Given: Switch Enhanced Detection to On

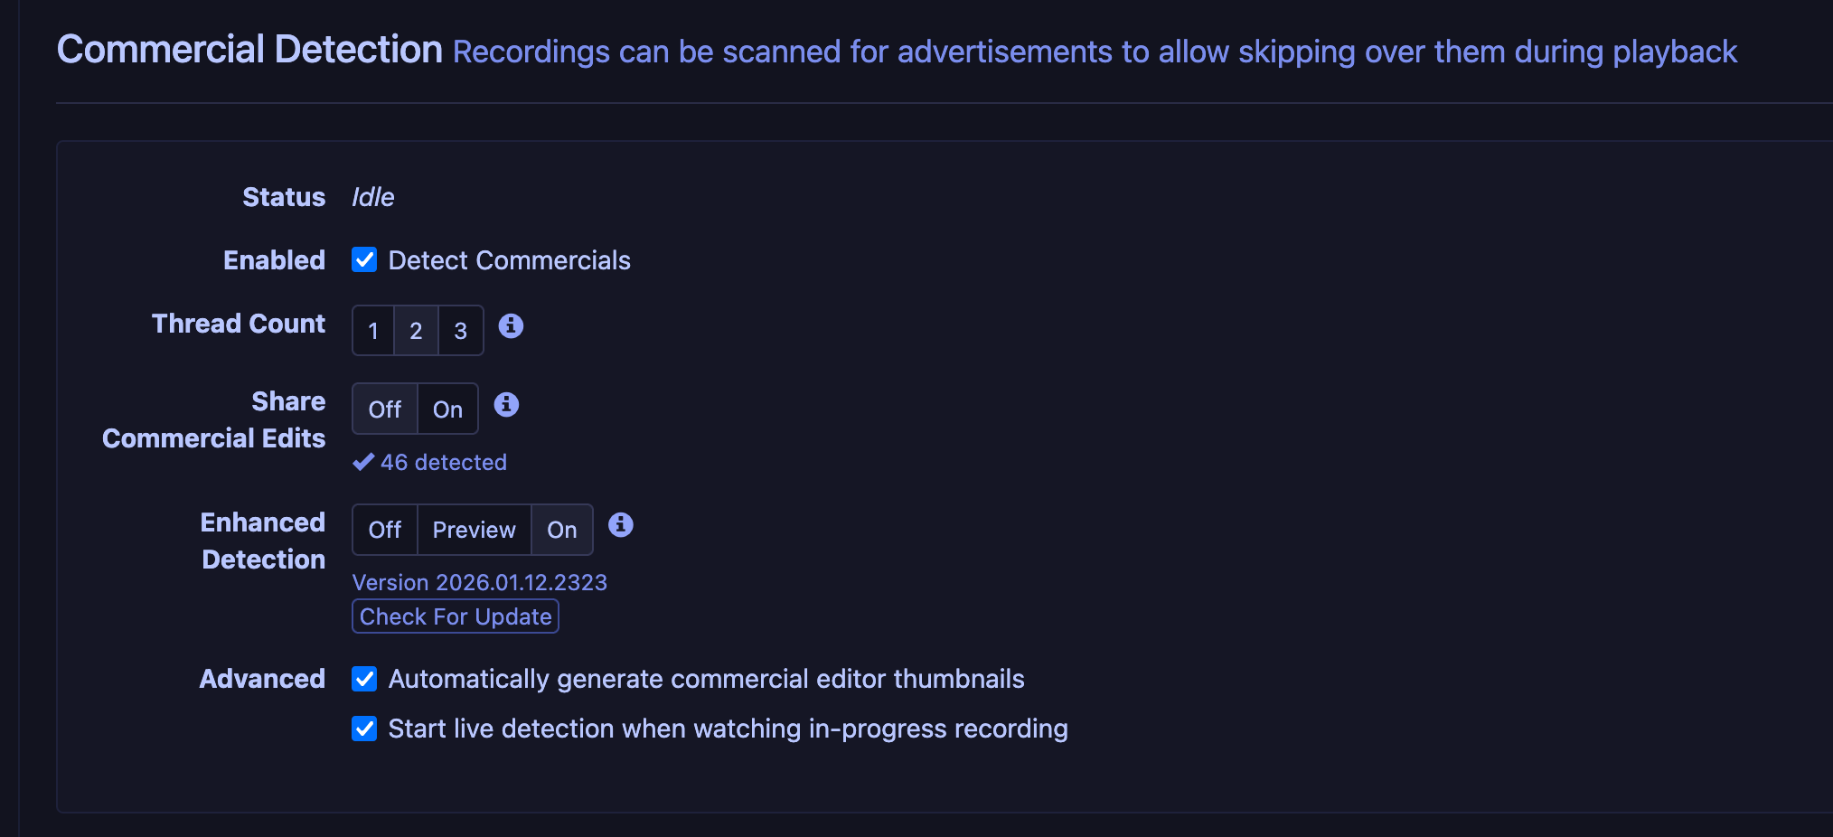Looking at the screenshot, I should click(561, 530).
